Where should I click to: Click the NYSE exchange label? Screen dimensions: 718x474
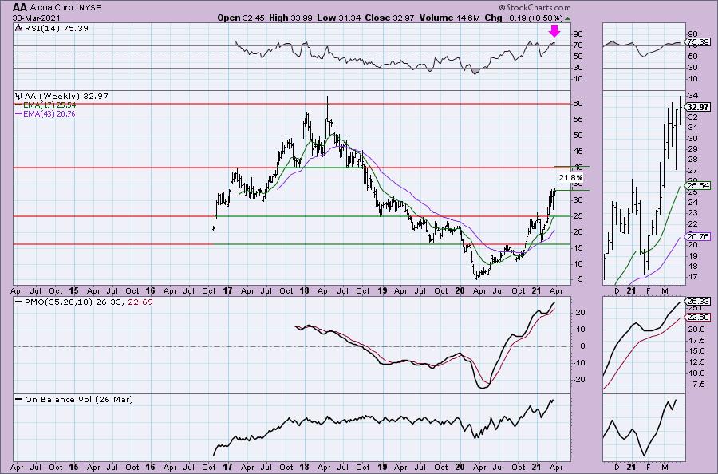89,8
